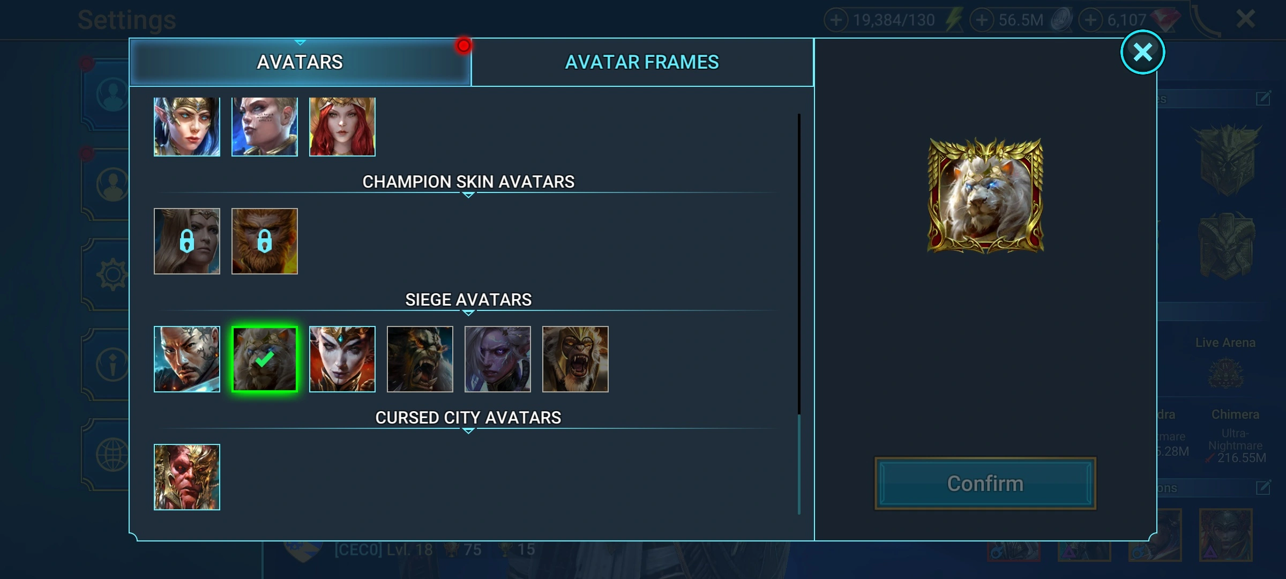This screenshot has width=1286, height=579.
Task: Choose the purple-skinned elf siege avatar
Action: [497, 359]
